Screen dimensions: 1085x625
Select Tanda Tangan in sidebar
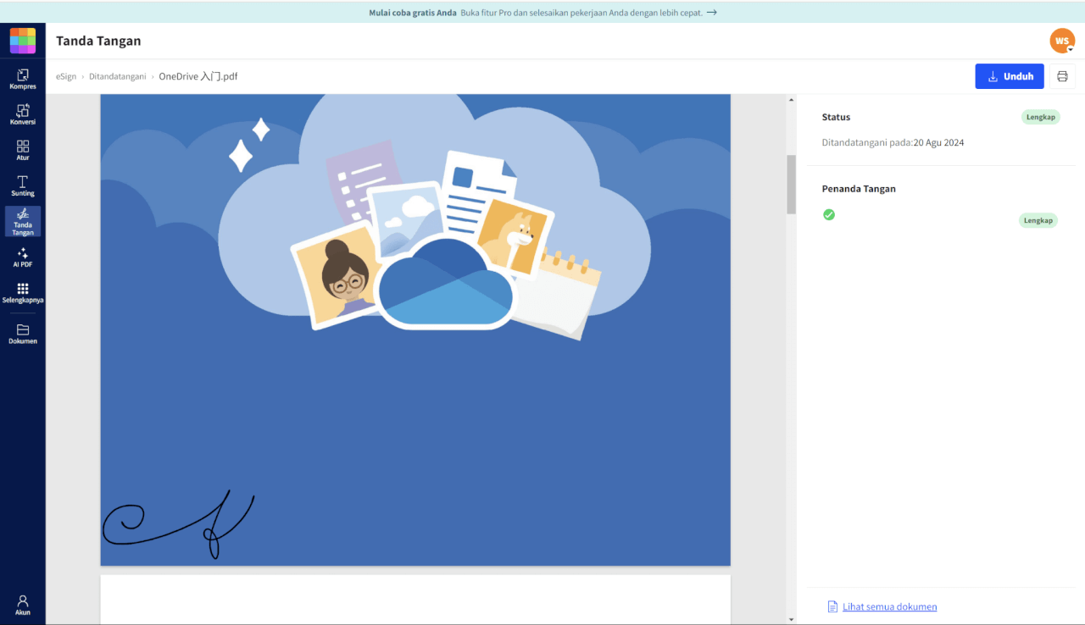[23, 222]
